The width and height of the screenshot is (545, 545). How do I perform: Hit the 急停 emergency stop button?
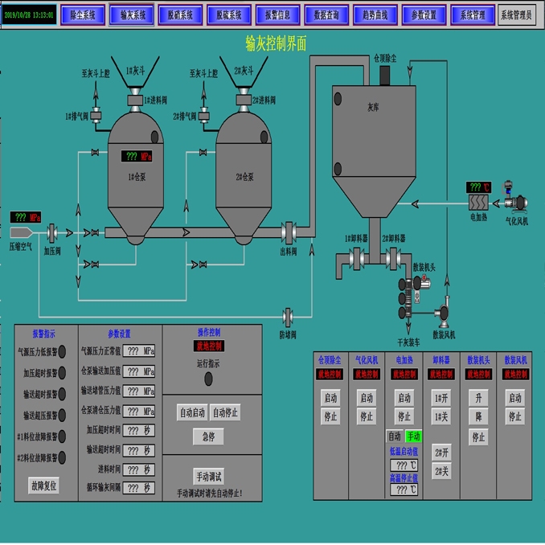pos(208,436)
